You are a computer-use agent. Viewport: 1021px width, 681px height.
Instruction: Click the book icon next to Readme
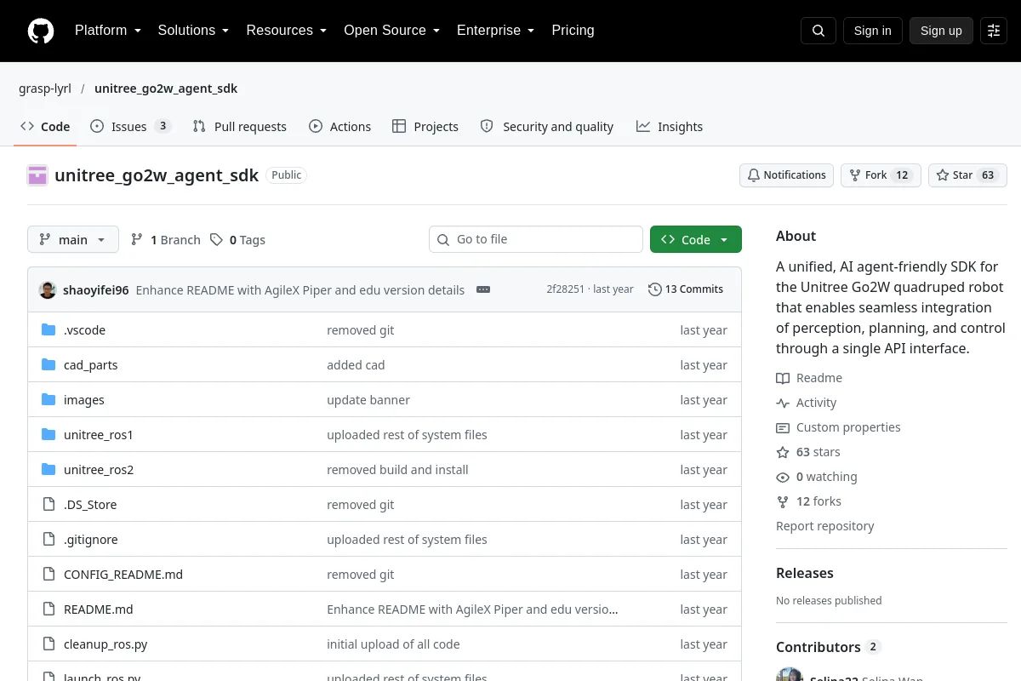point(783,378)
